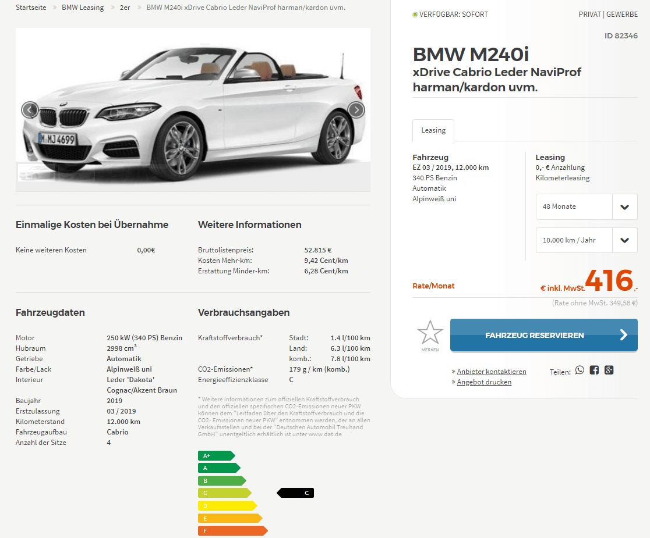Click Angebot drucken link
This screenshot has height=538, width=650.
(x=484, y=382)
